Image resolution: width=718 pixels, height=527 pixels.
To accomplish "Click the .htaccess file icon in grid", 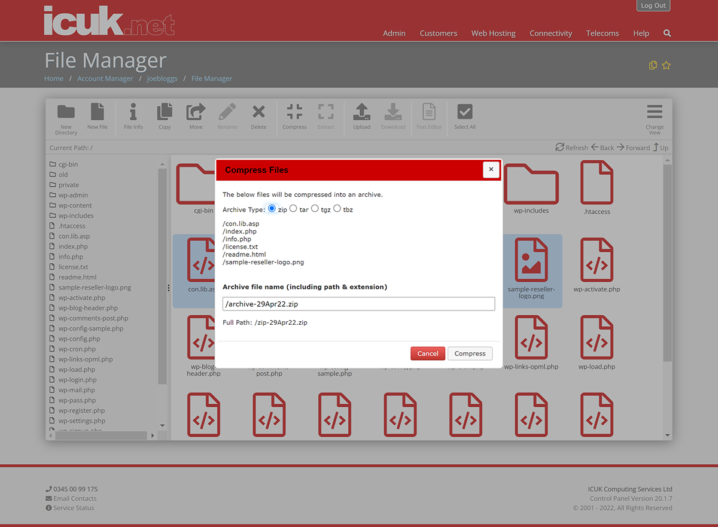I will point(597,184).
